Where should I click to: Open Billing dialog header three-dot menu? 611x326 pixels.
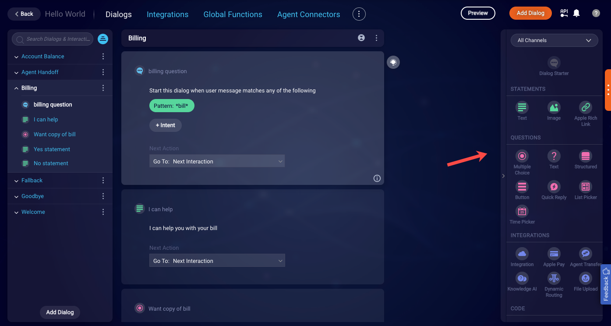pyautogui.click(x=377, y=38)
